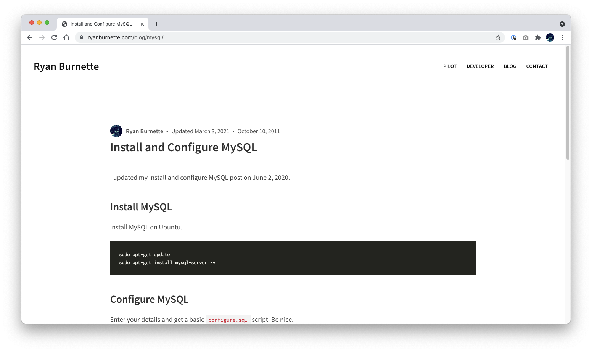The image size is (592, 352).
Task: Click the Ryan Burnette author name
Action: tap(145, 131)
